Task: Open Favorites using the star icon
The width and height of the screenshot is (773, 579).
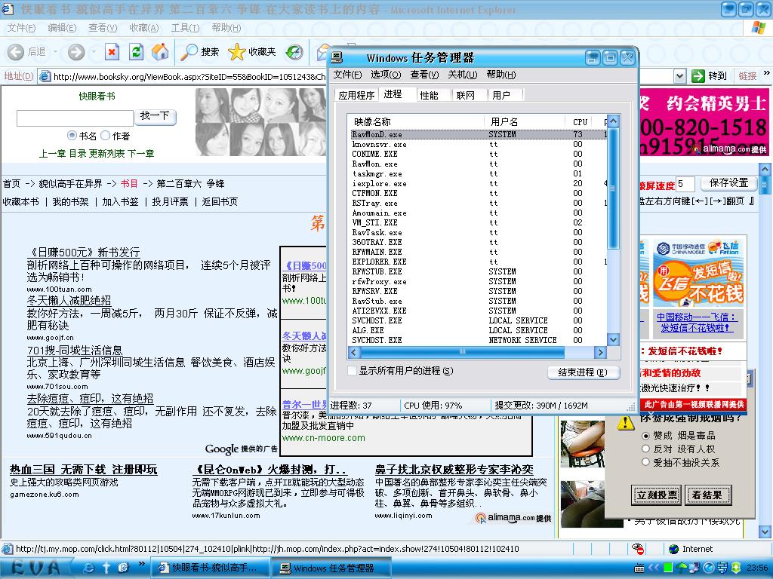Action: click(x=237, y=52)
